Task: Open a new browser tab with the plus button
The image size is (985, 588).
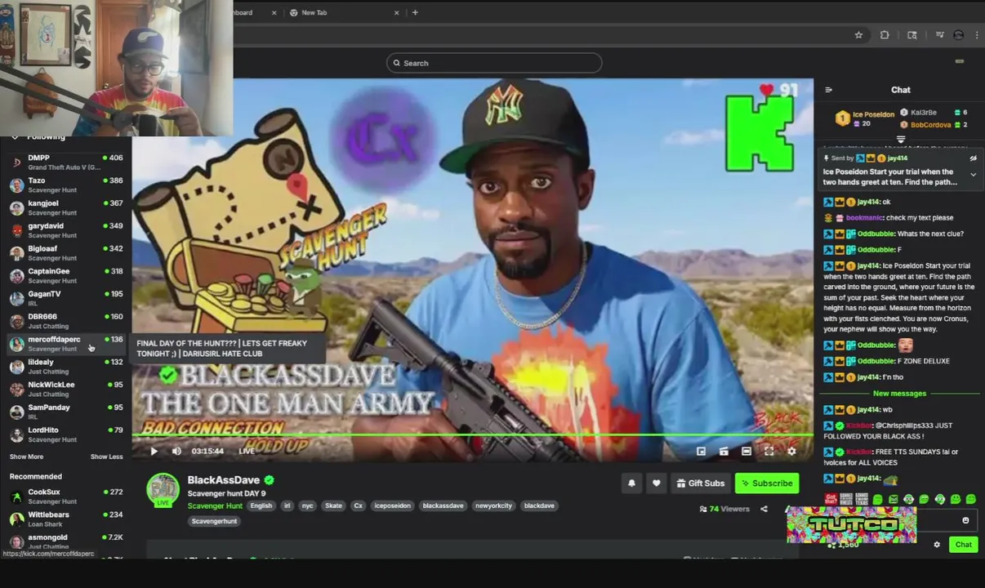Action: click(x=415, y=12)
